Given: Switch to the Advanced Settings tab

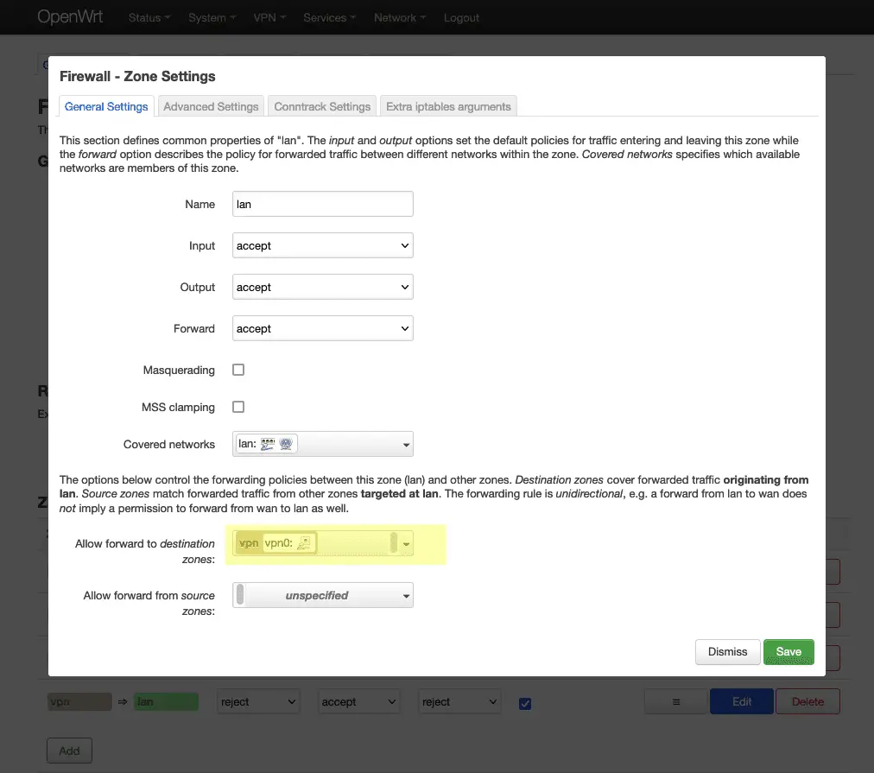Looking at the screenshot, I should (x=211, y=106).
